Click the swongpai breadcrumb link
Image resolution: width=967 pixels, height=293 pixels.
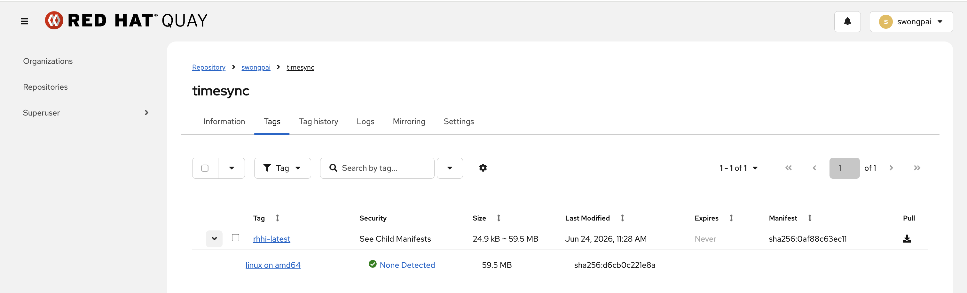256,67
